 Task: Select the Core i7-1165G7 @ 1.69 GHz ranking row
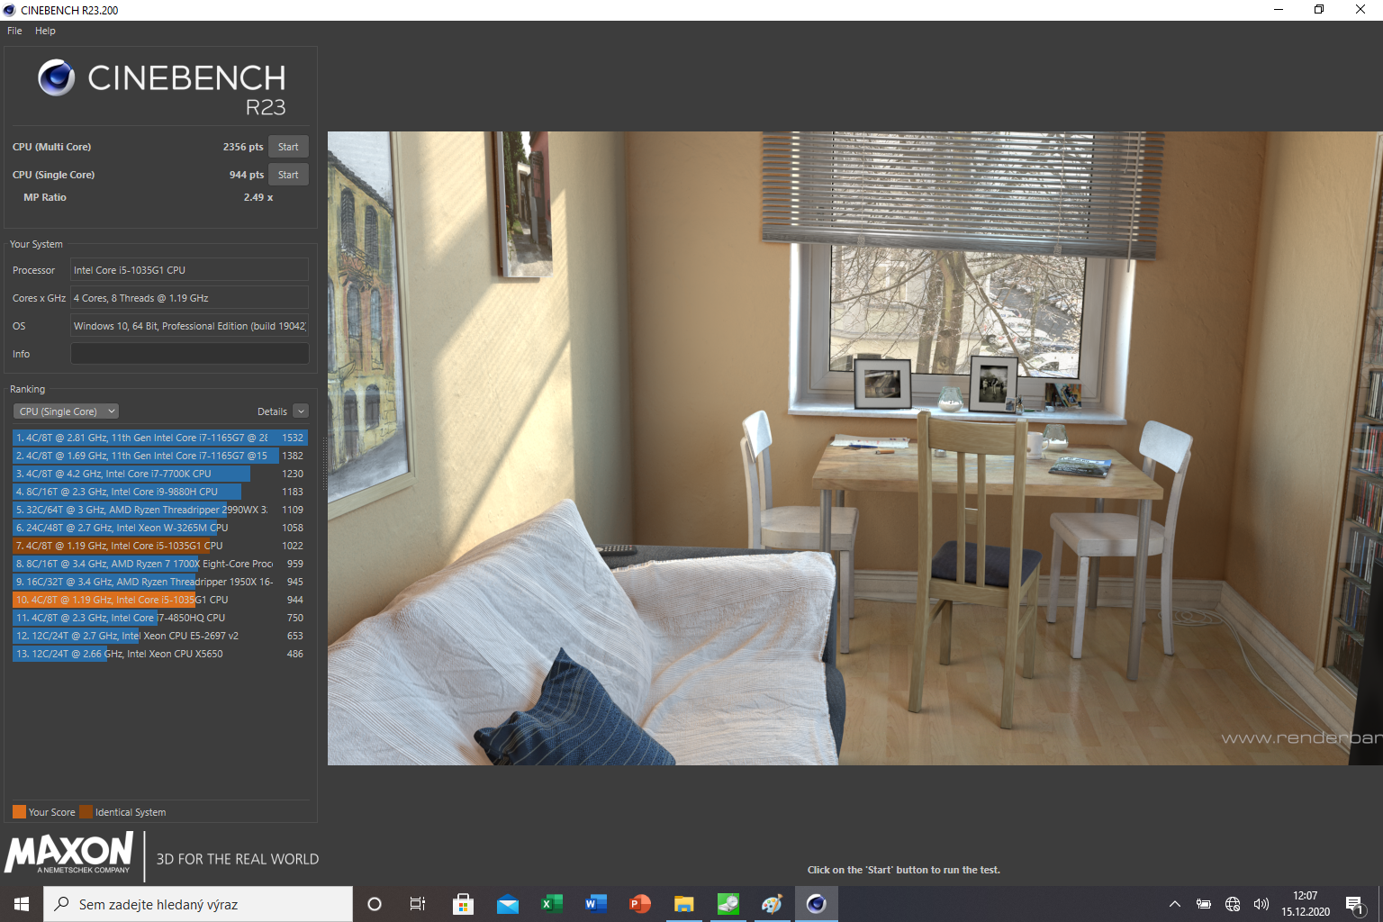(160, 456)
